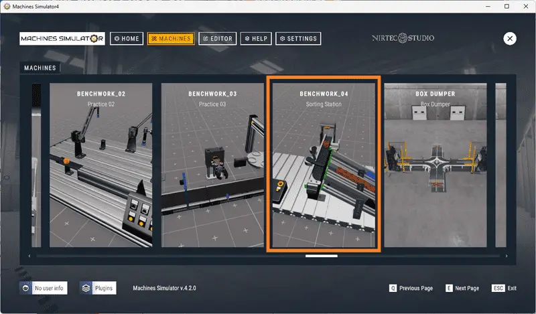Choose the BENCHWORK_04 Sorting Station card
Screen dimensions: 536x314
click(324, 164)
